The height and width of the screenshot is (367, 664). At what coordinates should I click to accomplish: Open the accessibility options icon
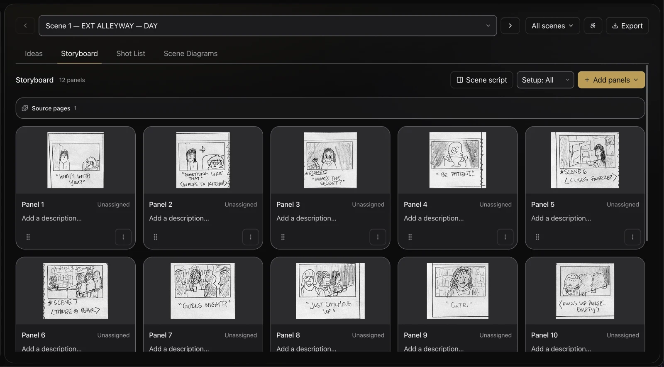pyautogui.click(x=593, y=26)
